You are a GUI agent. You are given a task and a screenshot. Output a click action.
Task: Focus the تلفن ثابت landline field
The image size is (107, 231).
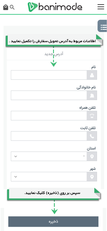[49, 136]
